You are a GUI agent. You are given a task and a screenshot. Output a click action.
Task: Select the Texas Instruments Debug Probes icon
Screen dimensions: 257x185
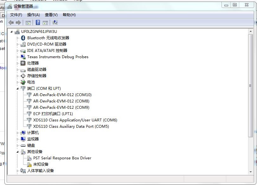(23, 57)
